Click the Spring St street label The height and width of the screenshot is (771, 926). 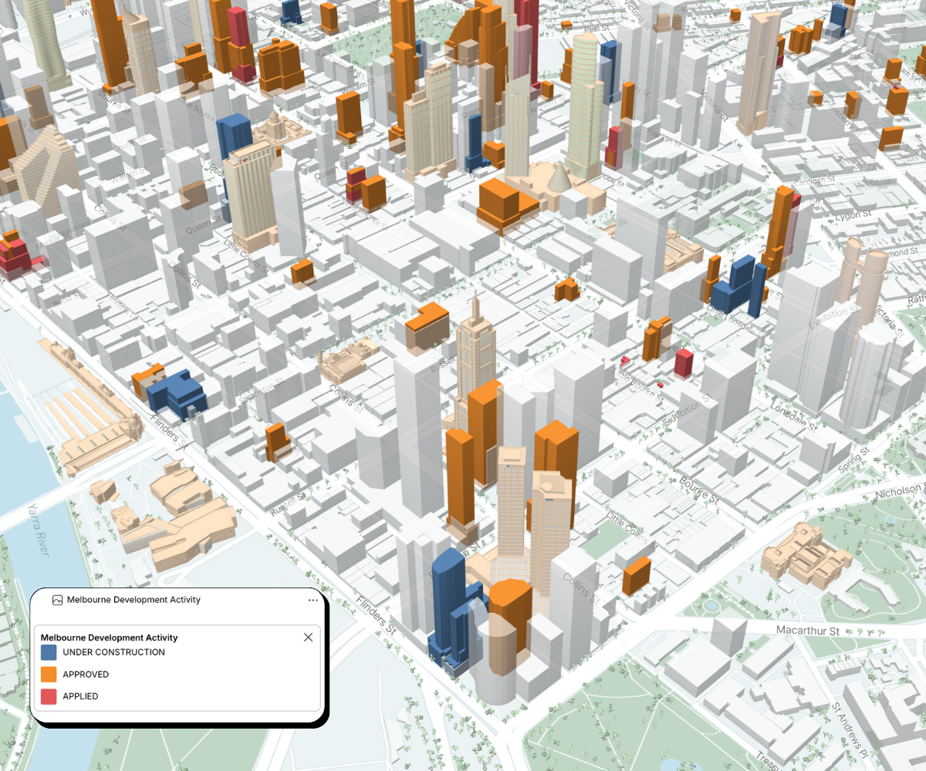point(852,462)
